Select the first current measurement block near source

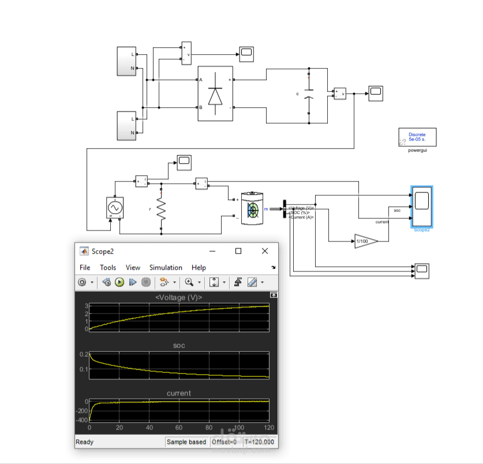pyautogui.click(x=142, y=181)
